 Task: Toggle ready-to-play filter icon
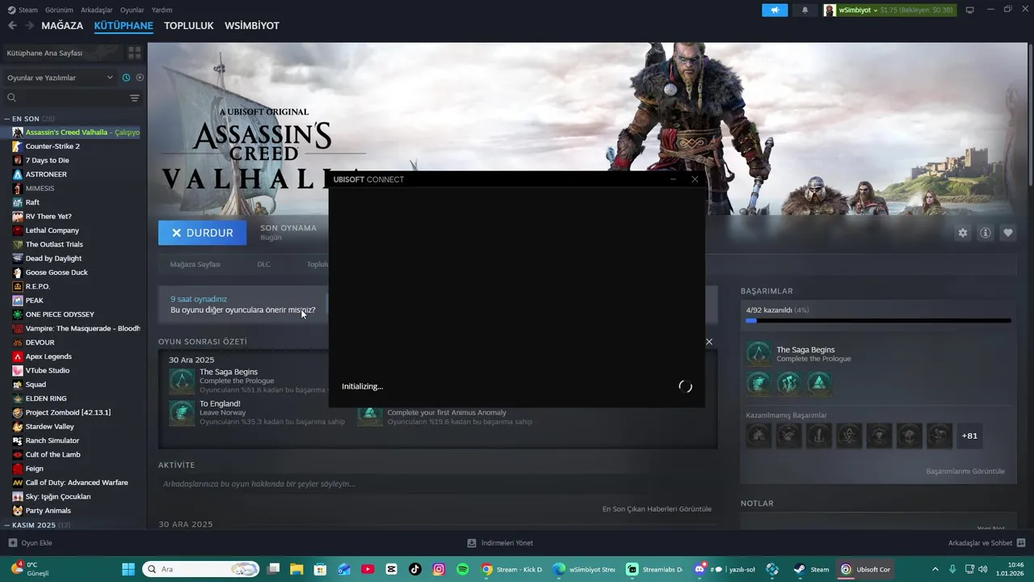pos(140,78)
